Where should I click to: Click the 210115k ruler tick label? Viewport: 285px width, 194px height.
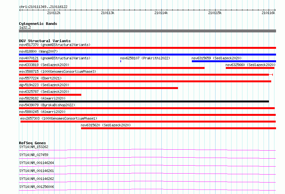coord(215,13)
